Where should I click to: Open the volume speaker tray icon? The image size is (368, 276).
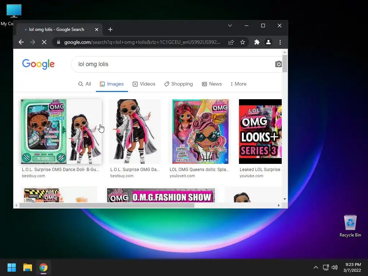pos(335,267)
